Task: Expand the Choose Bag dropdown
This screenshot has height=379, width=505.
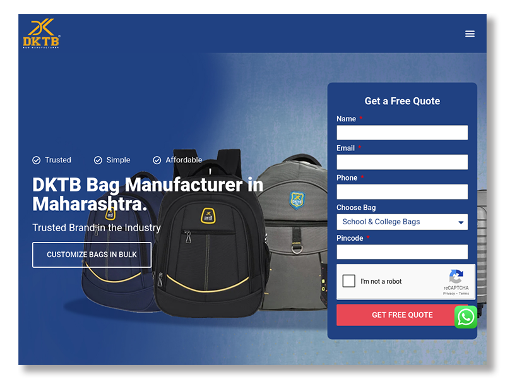Action: coord(402,222)
